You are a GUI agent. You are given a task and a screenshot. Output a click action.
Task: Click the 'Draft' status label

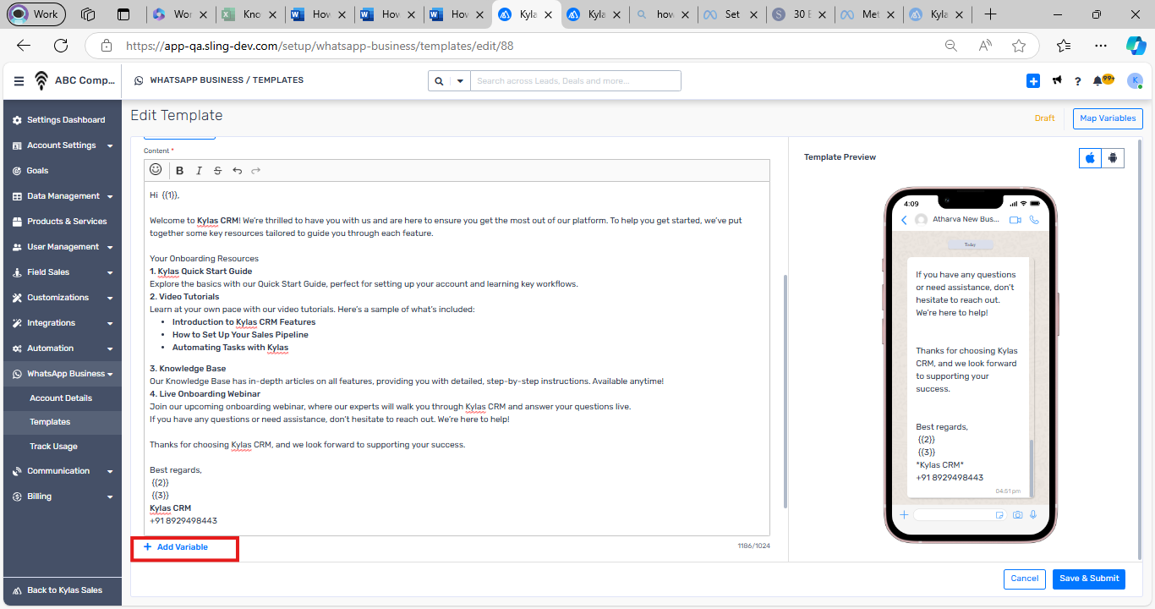1045,118
